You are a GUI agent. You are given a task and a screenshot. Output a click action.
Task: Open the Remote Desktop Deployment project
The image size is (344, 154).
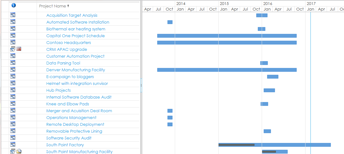point(75,124)
